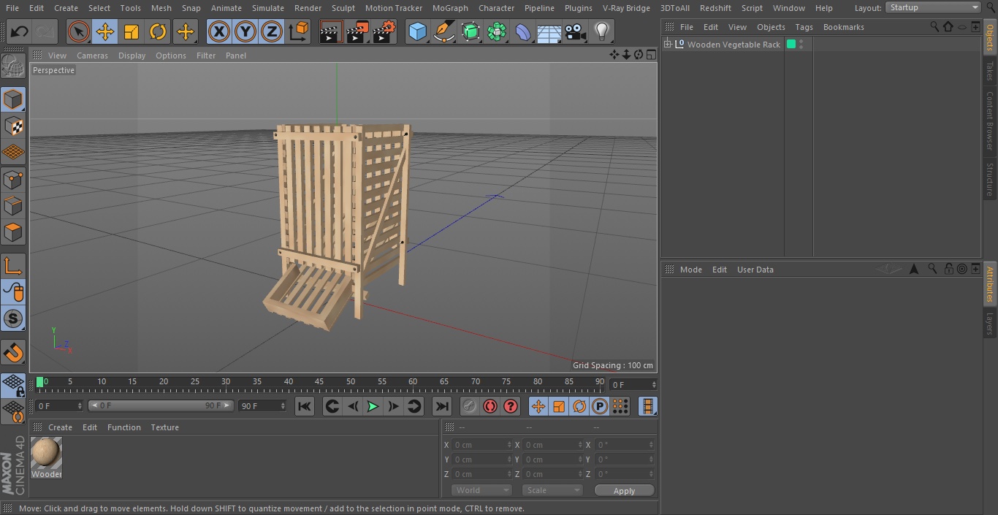This screenshot has width=998, height=515.
Task: Open material manager Texture menu
Action: pyautogui.click(x=164, y=427)
